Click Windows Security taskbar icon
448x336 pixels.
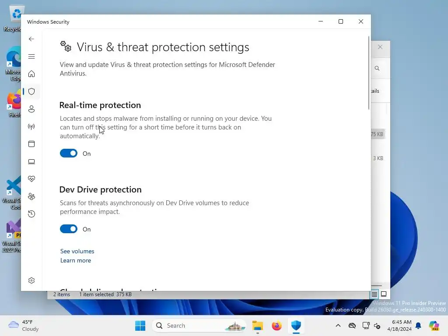tap(296, 325)
